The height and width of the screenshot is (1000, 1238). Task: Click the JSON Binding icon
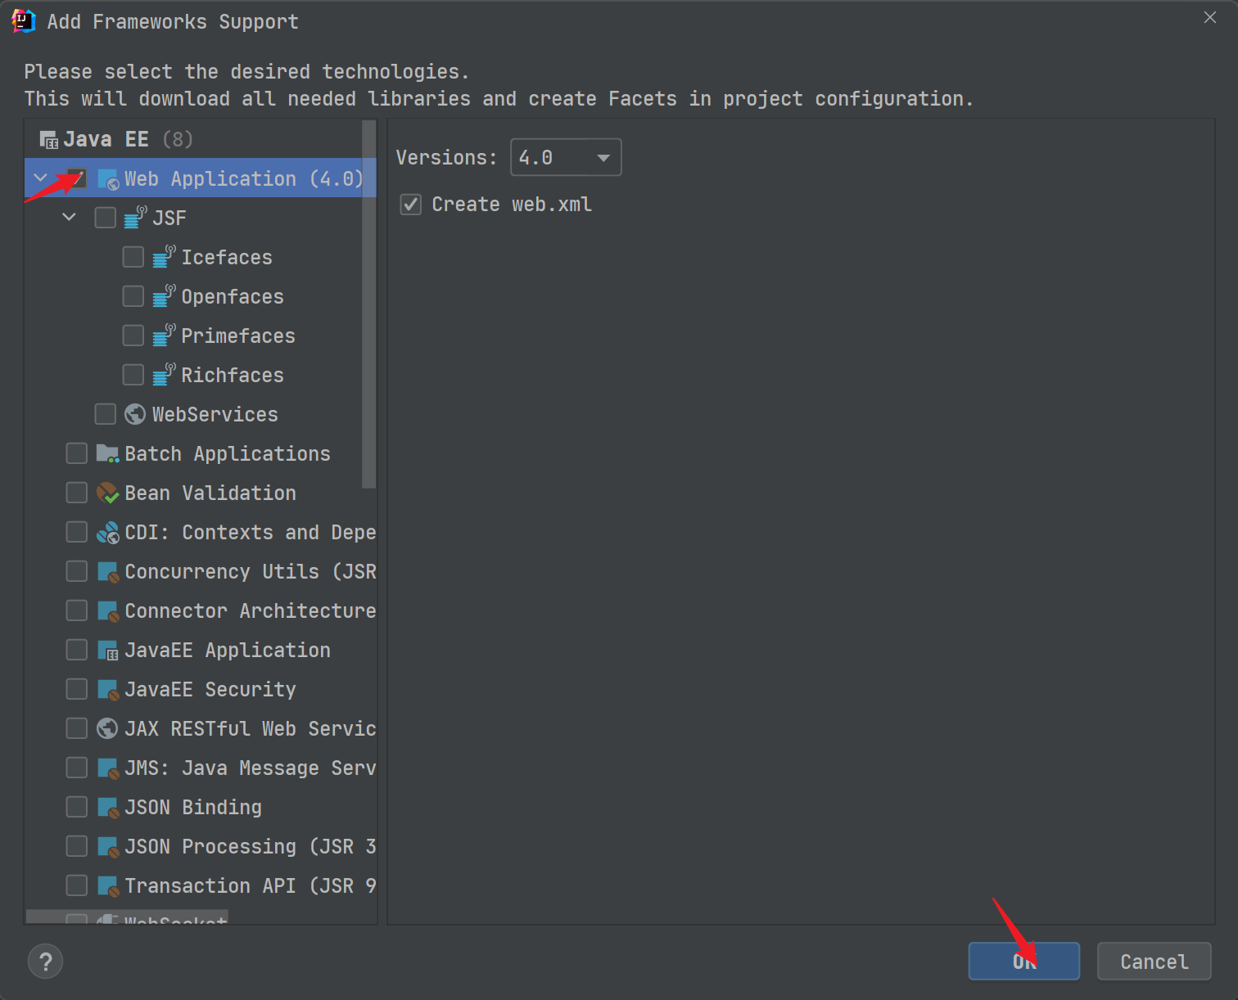[108, 807]
